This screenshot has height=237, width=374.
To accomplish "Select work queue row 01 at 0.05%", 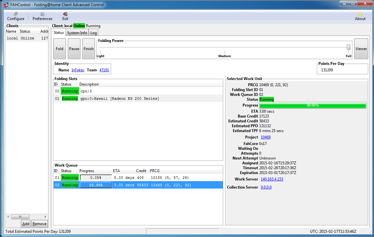I will (x=138, y=178).
